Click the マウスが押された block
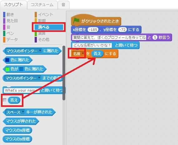Screen dimensions: 178x145 pyautogui.click(x=21, y=121)
